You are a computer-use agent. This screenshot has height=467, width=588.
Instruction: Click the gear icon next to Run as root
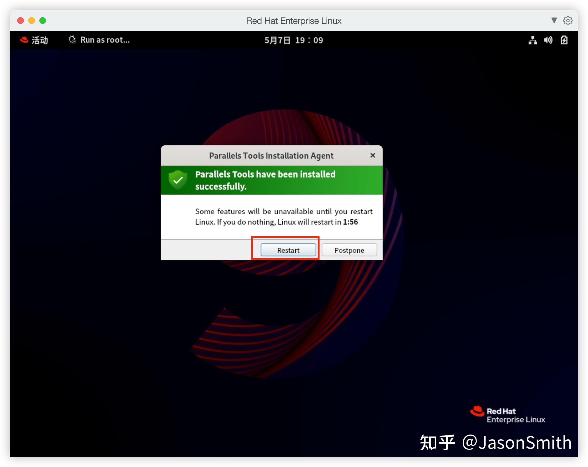click(72, 40)
